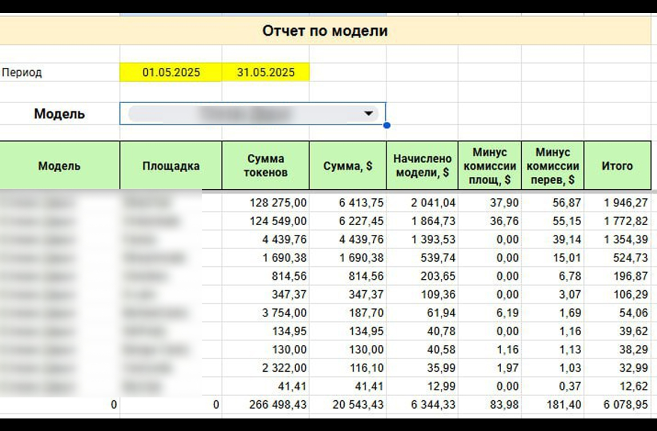The image size is (657, 431).
Task: Select total cell 1 354,39
Action: point(618,239)
